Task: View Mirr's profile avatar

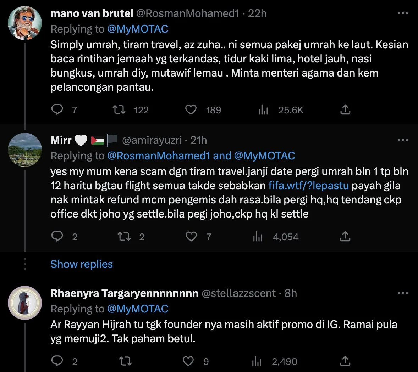Action: [25, 150]
